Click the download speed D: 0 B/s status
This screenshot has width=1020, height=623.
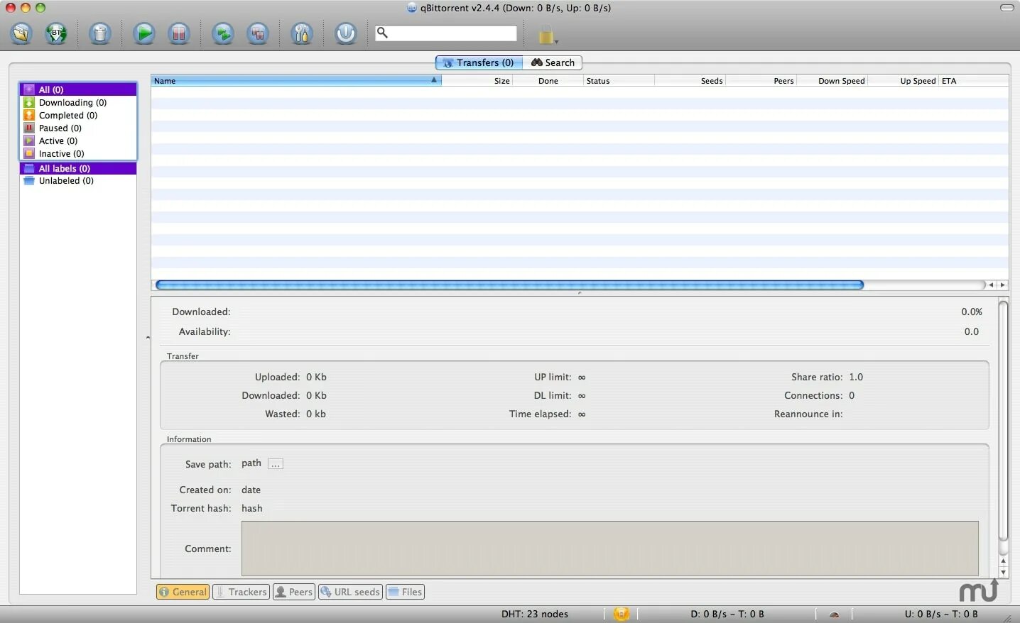pyautogui.click(x=727, y=614)
